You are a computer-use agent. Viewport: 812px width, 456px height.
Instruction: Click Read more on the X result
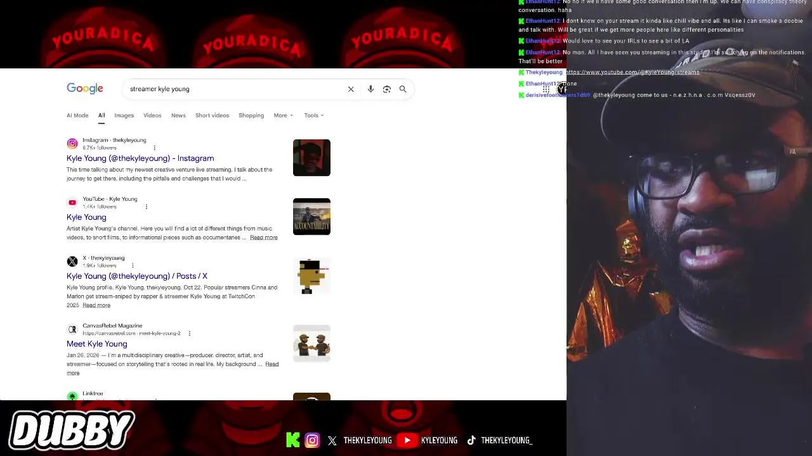click(x=96, y=305)
